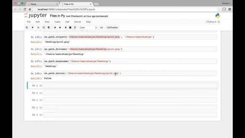Open the command palette keyboard icon

point(101,28)
